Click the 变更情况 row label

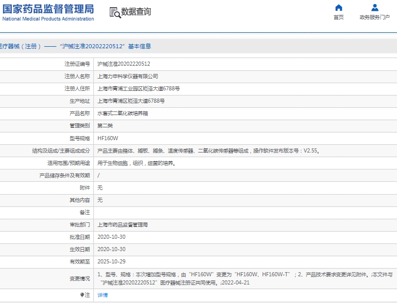click(x=80, y=279)
